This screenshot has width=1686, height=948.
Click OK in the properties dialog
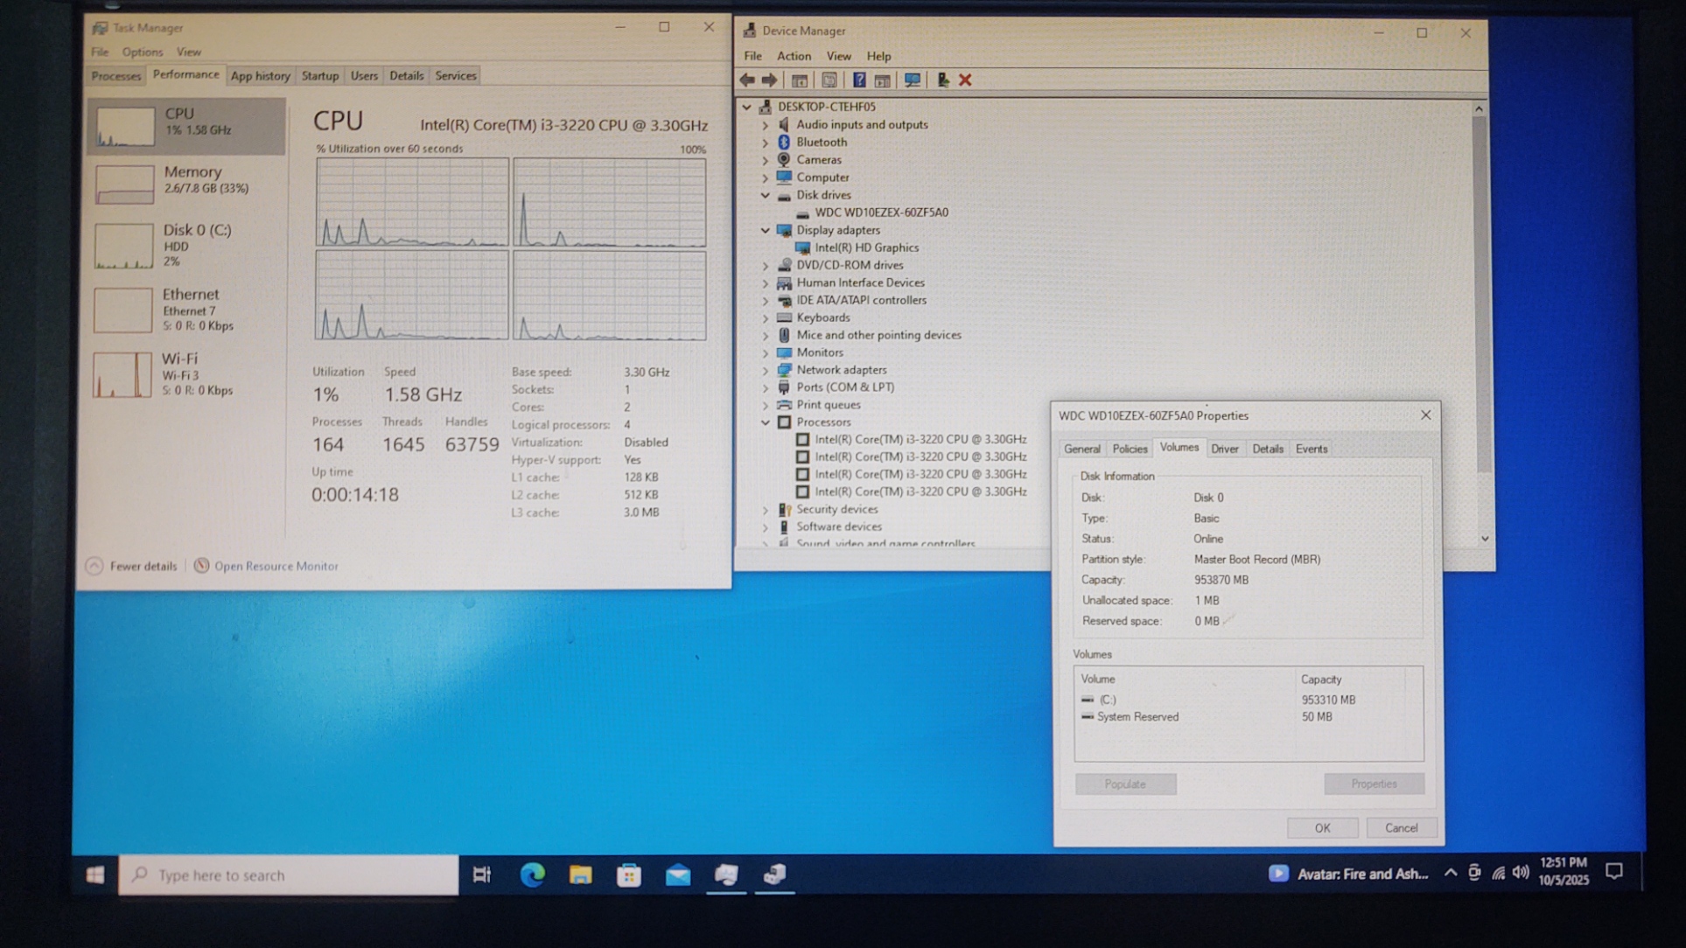1322,827
